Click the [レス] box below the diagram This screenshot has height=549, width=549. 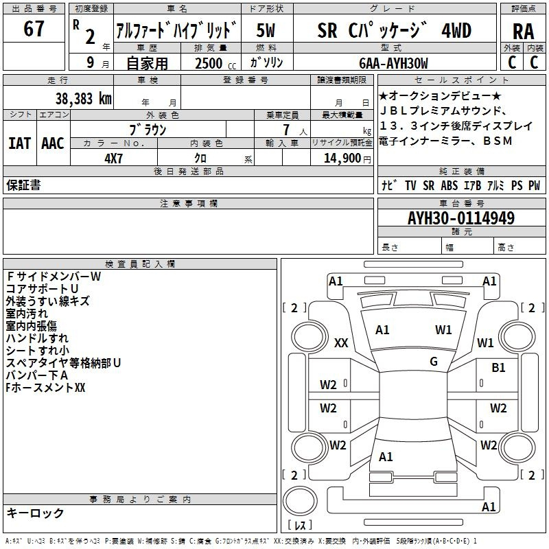pos(299,526)
